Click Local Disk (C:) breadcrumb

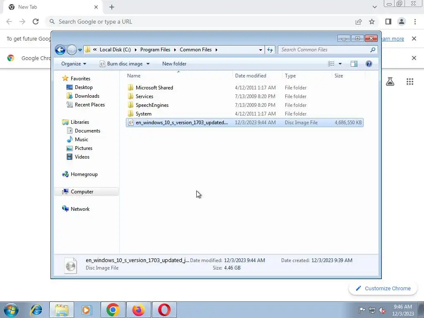115,50
